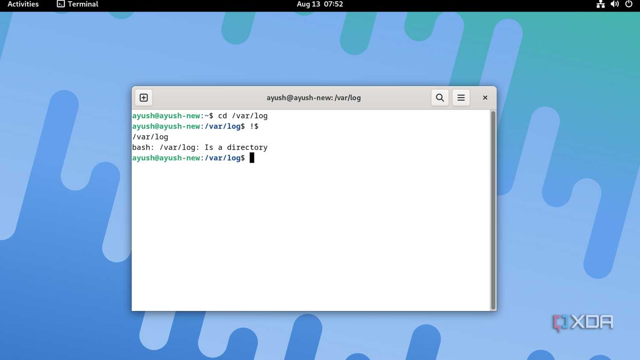Close the terminal window
The height and width of the screenshot is (360, 640).
coord(485,98)
